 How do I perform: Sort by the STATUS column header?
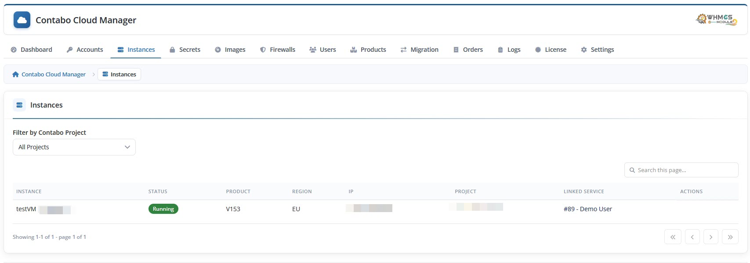pyautogui.click(x=158, y=191)
